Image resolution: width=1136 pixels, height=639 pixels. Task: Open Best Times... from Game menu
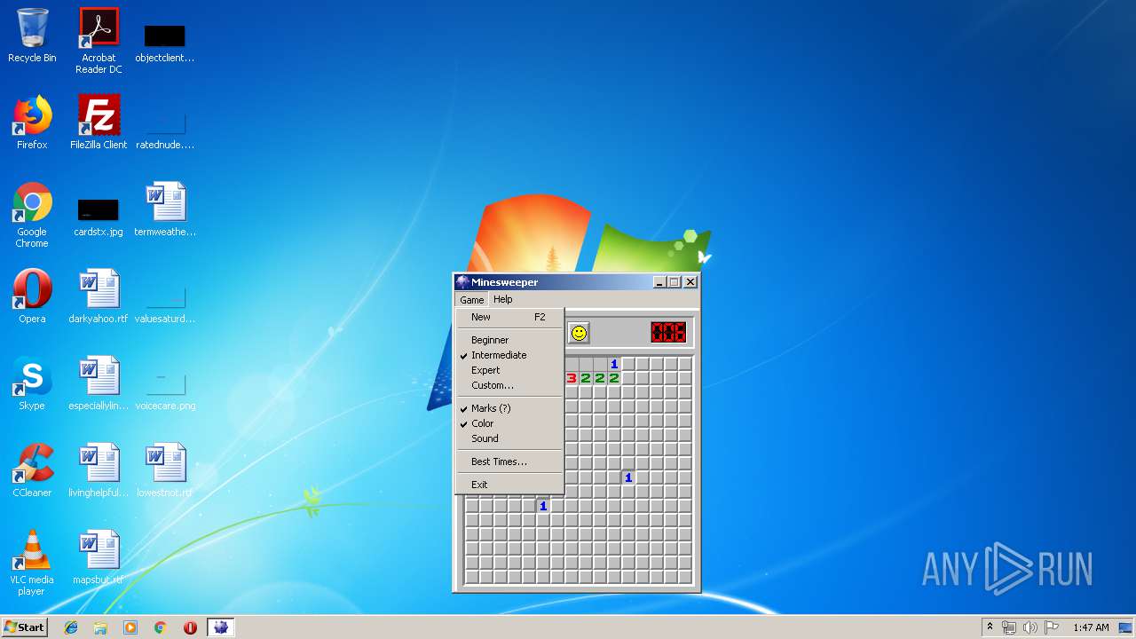tap(509, 461)
